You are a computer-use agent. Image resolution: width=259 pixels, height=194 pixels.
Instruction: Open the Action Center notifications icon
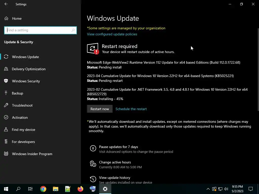(x=251, y=189)
